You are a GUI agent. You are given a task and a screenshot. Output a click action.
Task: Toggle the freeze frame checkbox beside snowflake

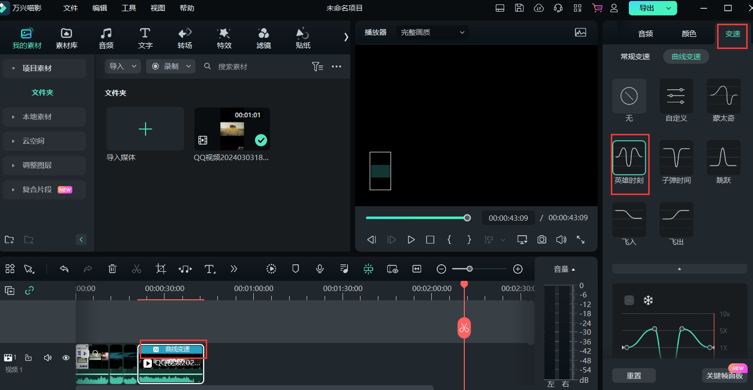click(629, 300)
